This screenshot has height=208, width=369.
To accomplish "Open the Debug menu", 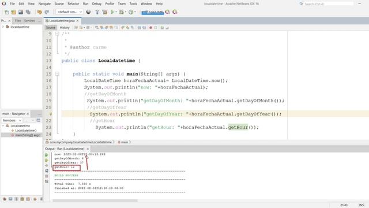I will pos(96,4).
